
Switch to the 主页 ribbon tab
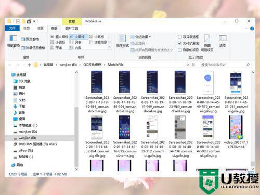[27, 28]
